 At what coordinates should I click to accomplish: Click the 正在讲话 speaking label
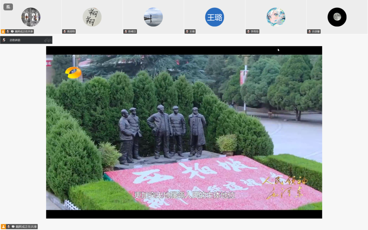[x=15, y=40]
